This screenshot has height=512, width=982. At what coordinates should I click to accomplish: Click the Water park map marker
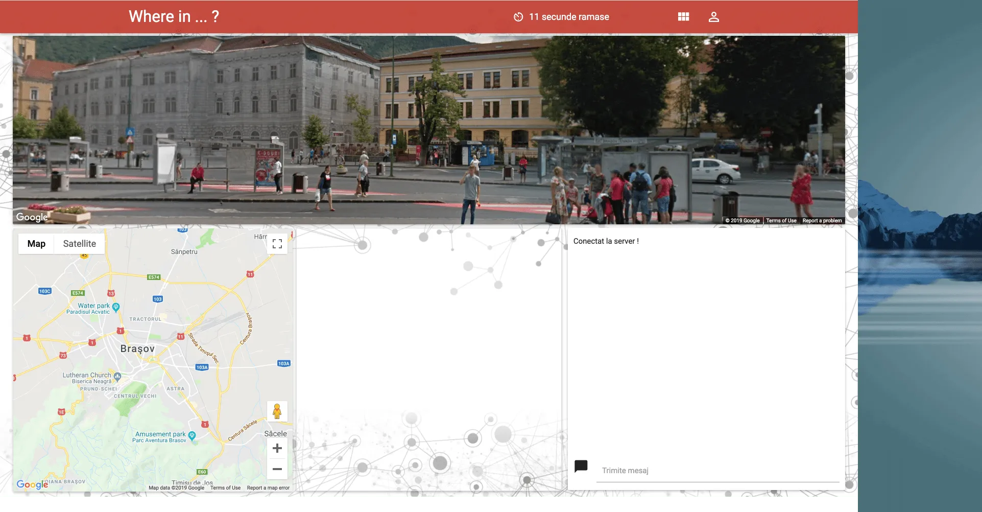pyautogui.click(x=116, y=307)
